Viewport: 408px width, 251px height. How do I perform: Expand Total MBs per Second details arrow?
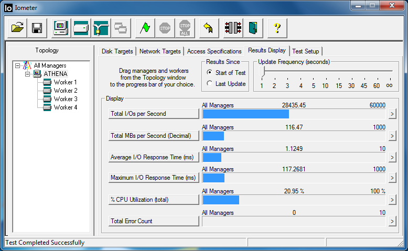[x=392, y=136]
